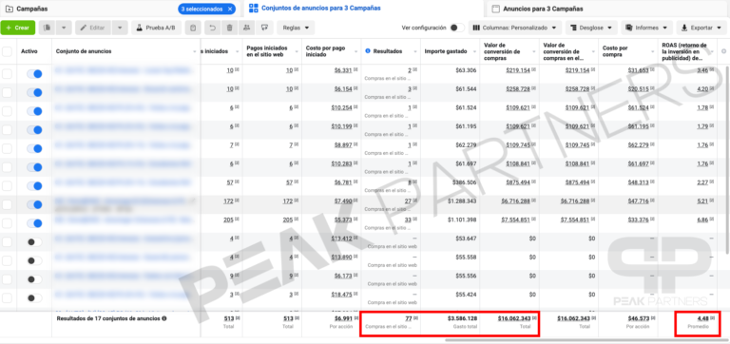Click cost per purchase $20.515
Image resolution: width=730 pixels, height=344 pixels.
[x=639, y=89]
